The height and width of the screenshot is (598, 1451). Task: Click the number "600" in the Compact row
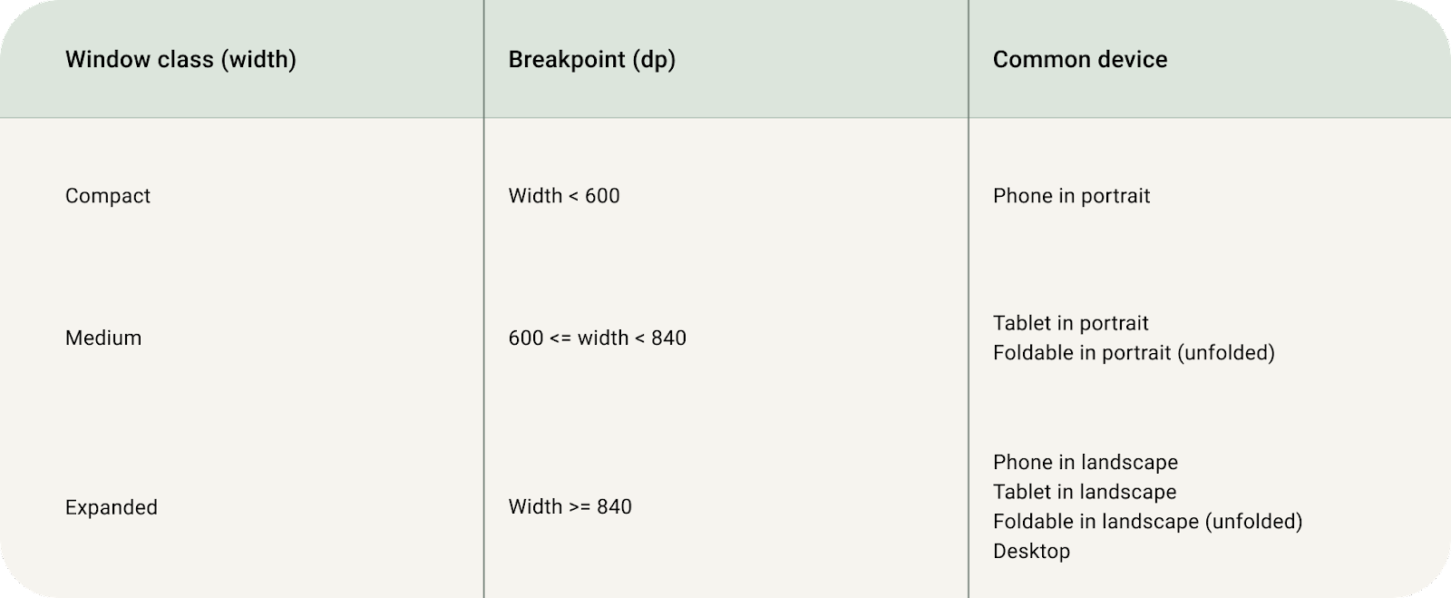coord(602,196)
